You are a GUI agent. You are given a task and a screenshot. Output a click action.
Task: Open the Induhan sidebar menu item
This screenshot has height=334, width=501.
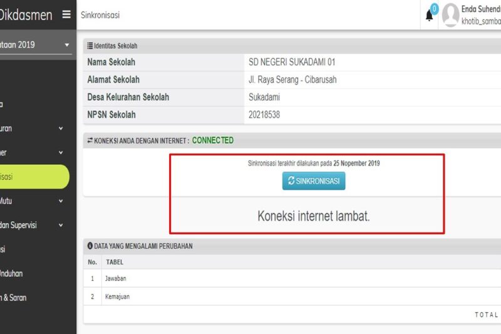[x=11, y=274]
